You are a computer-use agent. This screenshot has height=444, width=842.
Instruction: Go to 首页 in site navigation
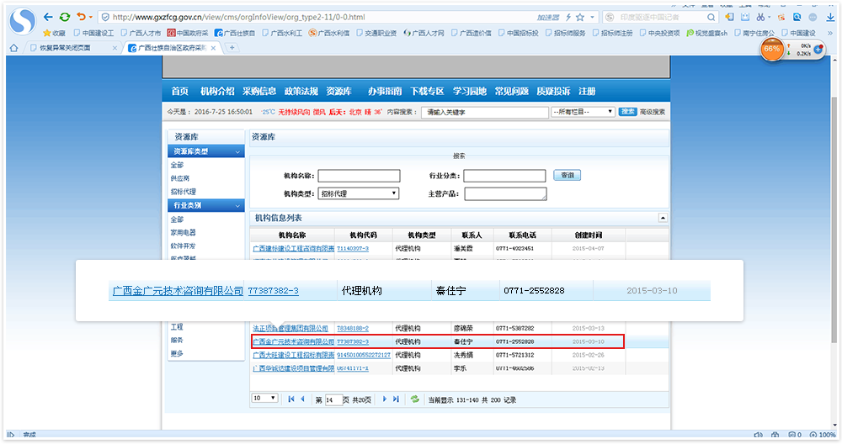coord(180,91)
